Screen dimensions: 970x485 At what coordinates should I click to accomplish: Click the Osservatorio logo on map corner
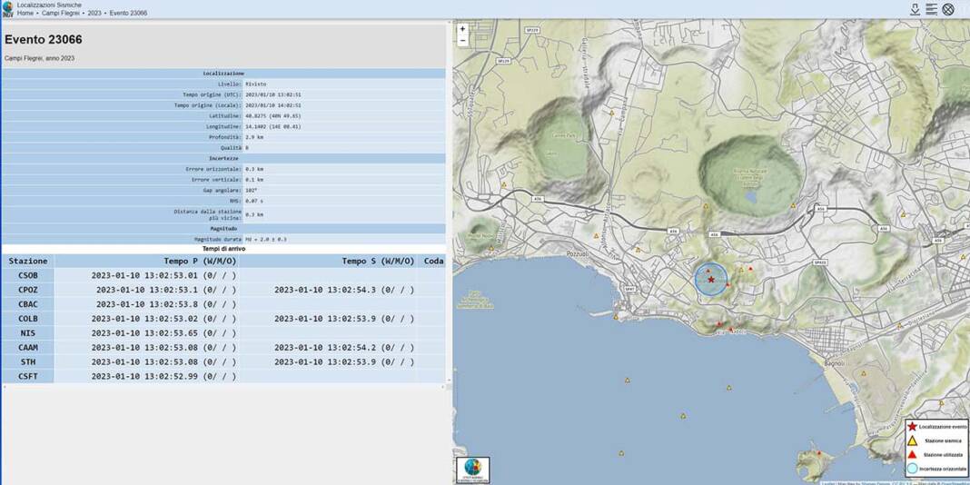472,470
